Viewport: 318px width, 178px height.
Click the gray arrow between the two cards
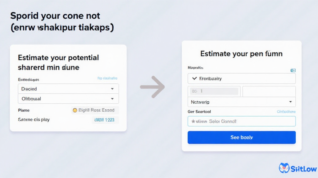point(152,87)
